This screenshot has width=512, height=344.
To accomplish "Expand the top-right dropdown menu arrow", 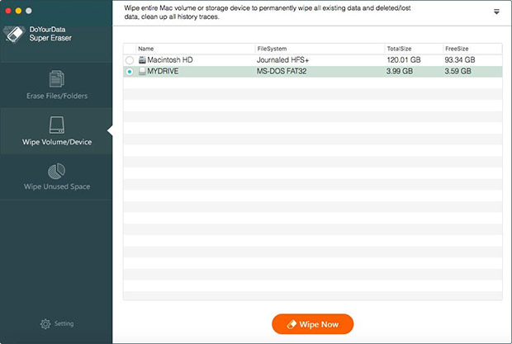I will pyautogui.click(x=496, y=12).
